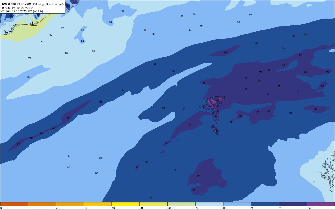Pick the purple legend swatch above 99.9
The image size is (335, 210).
(321, 204)
